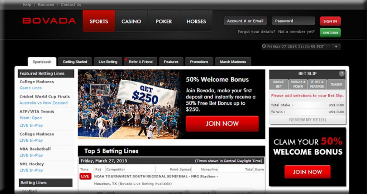Image resolution: width=367 pixels, height=194 pixels.
Task: Click the Account # or Email field
Action: [245, 21]
